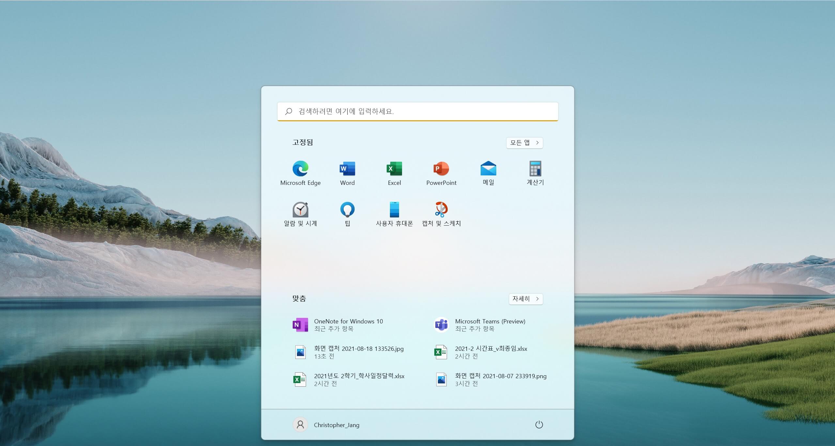
Task: Open 캡처 및 스케치 snipping app
Action: click(x=441, y=214)
